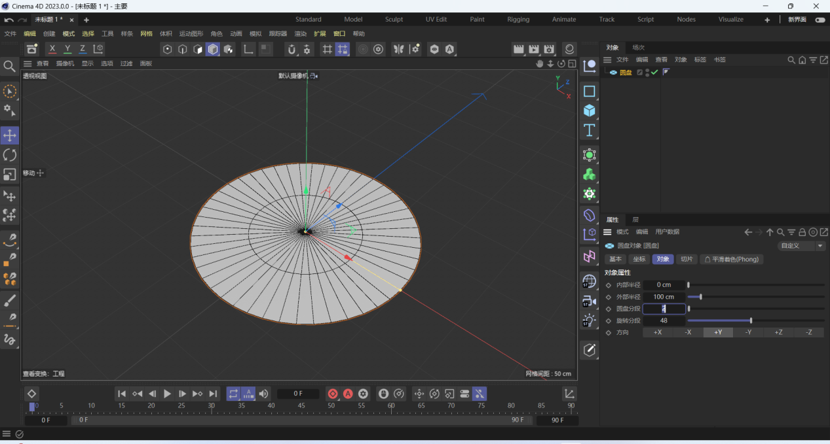
Task: Click the Cube primitive icon
Action: [590, 111]
